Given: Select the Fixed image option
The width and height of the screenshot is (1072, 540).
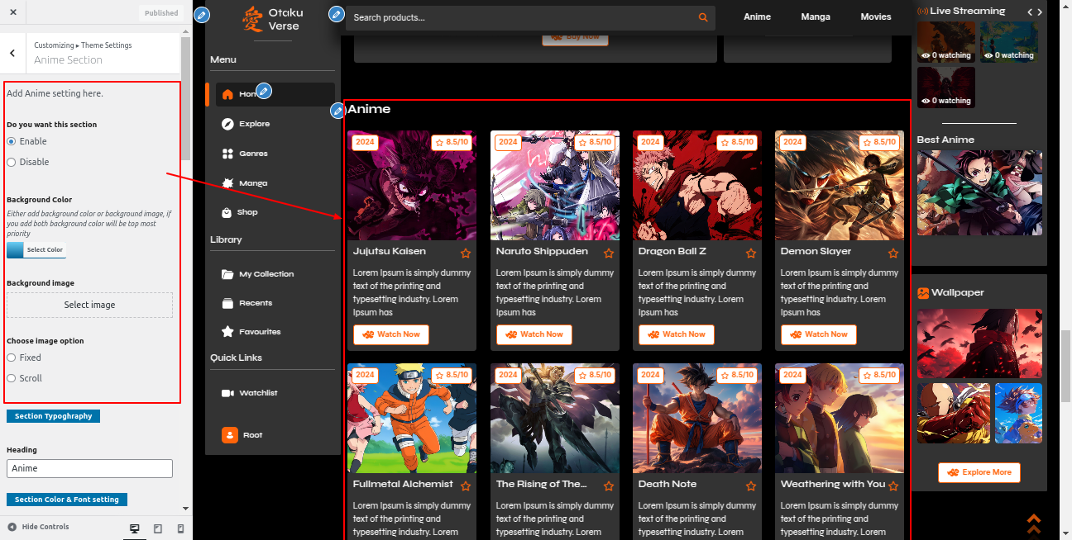Looking at the screenshot, I should pyautogui.click(x=12, y=358).
